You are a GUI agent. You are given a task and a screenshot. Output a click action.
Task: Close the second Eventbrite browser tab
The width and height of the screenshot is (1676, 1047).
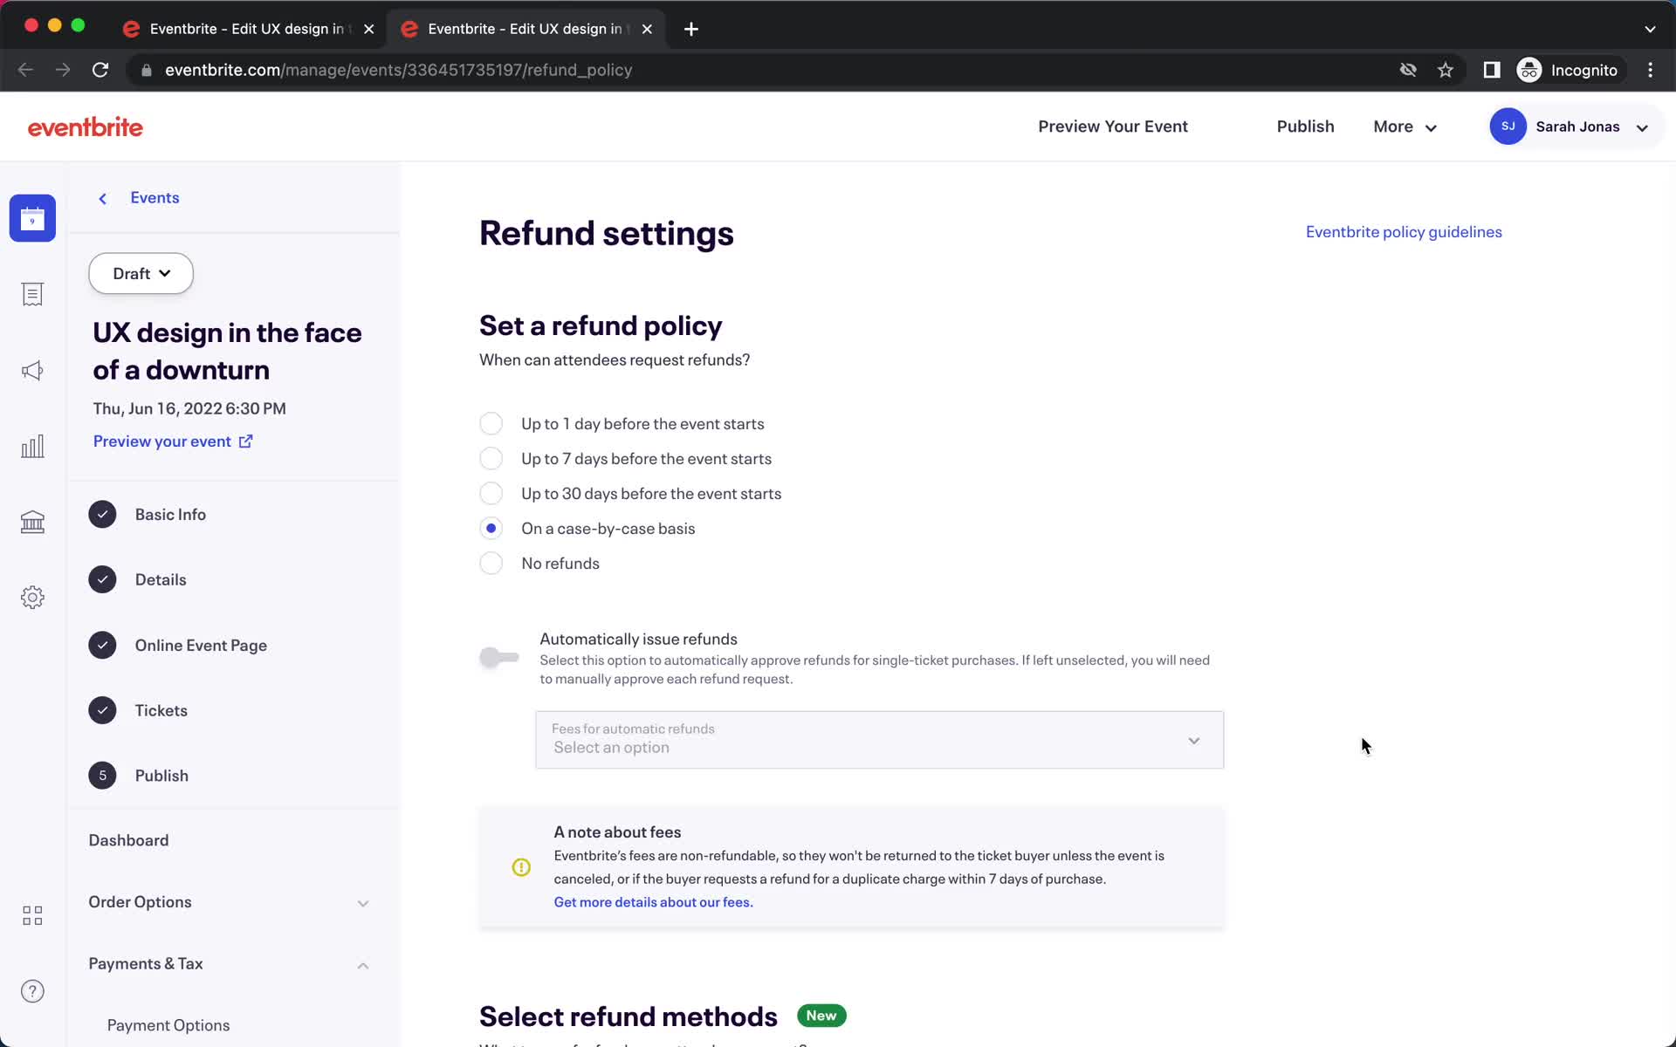click(x=647, y=29)
